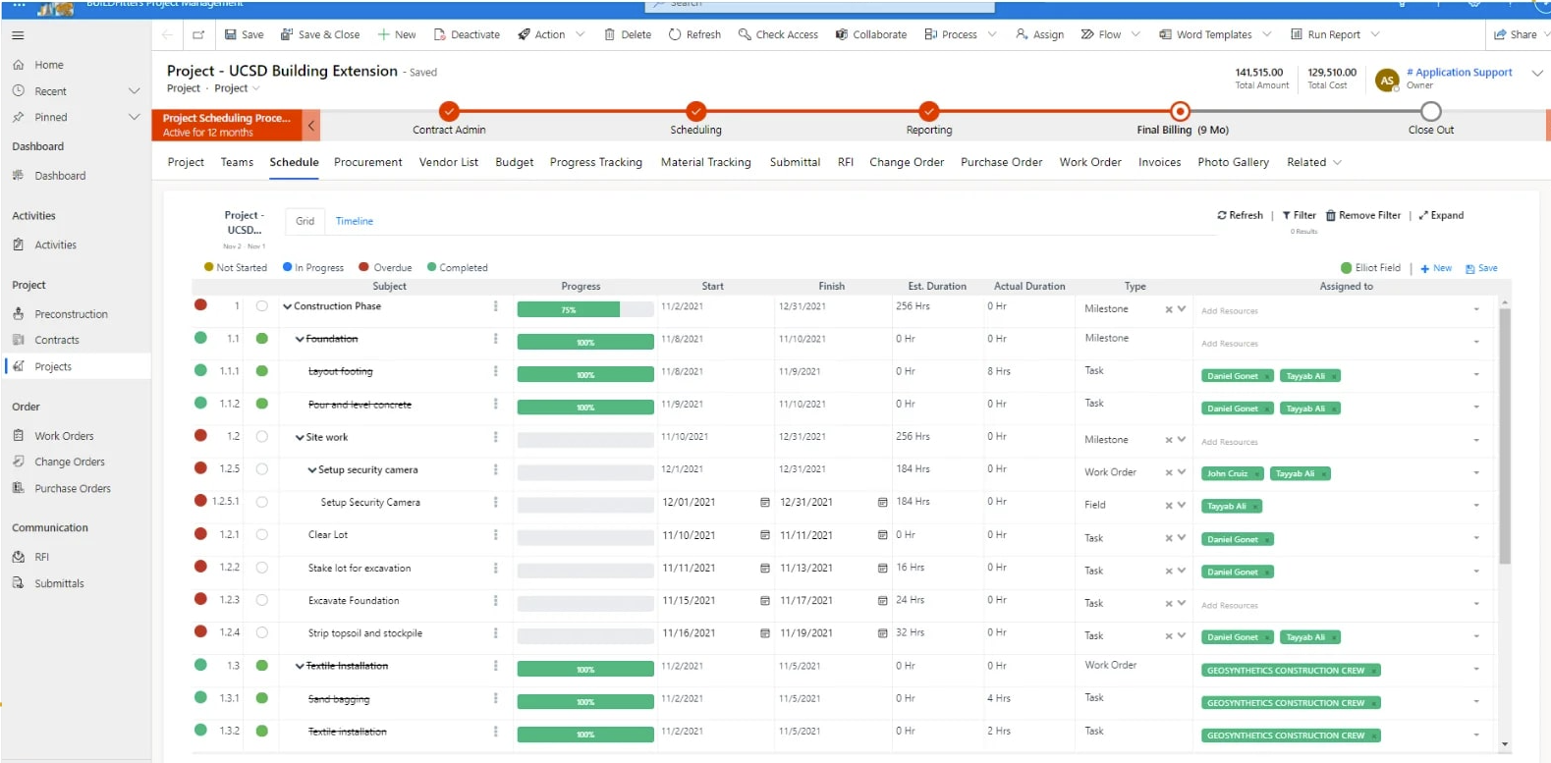
Task: Open options menu for Site work row
Action: click(495, 437)
